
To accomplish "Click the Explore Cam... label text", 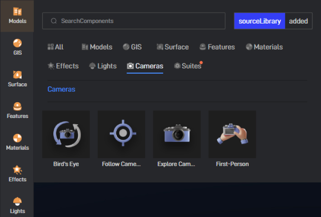I will (x=176, y=164).
